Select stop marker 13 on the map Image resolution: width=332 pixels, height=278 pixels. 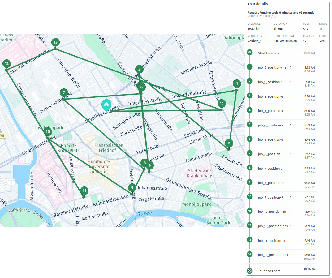55,42
